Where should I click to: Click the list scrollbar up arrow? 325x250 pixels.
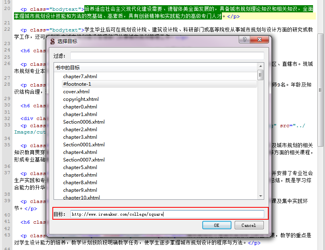pyautogui.click(x=261, y=67)
